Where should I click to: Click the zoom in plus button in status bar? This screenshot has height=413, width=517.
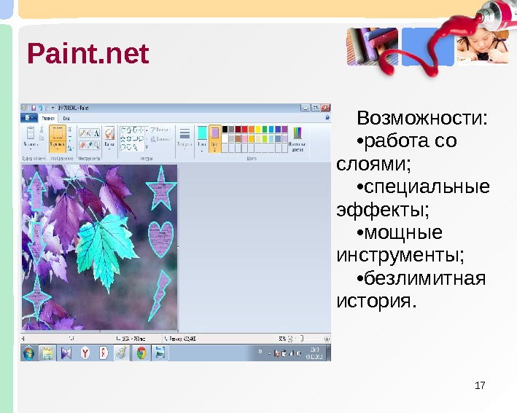point(327,339)
